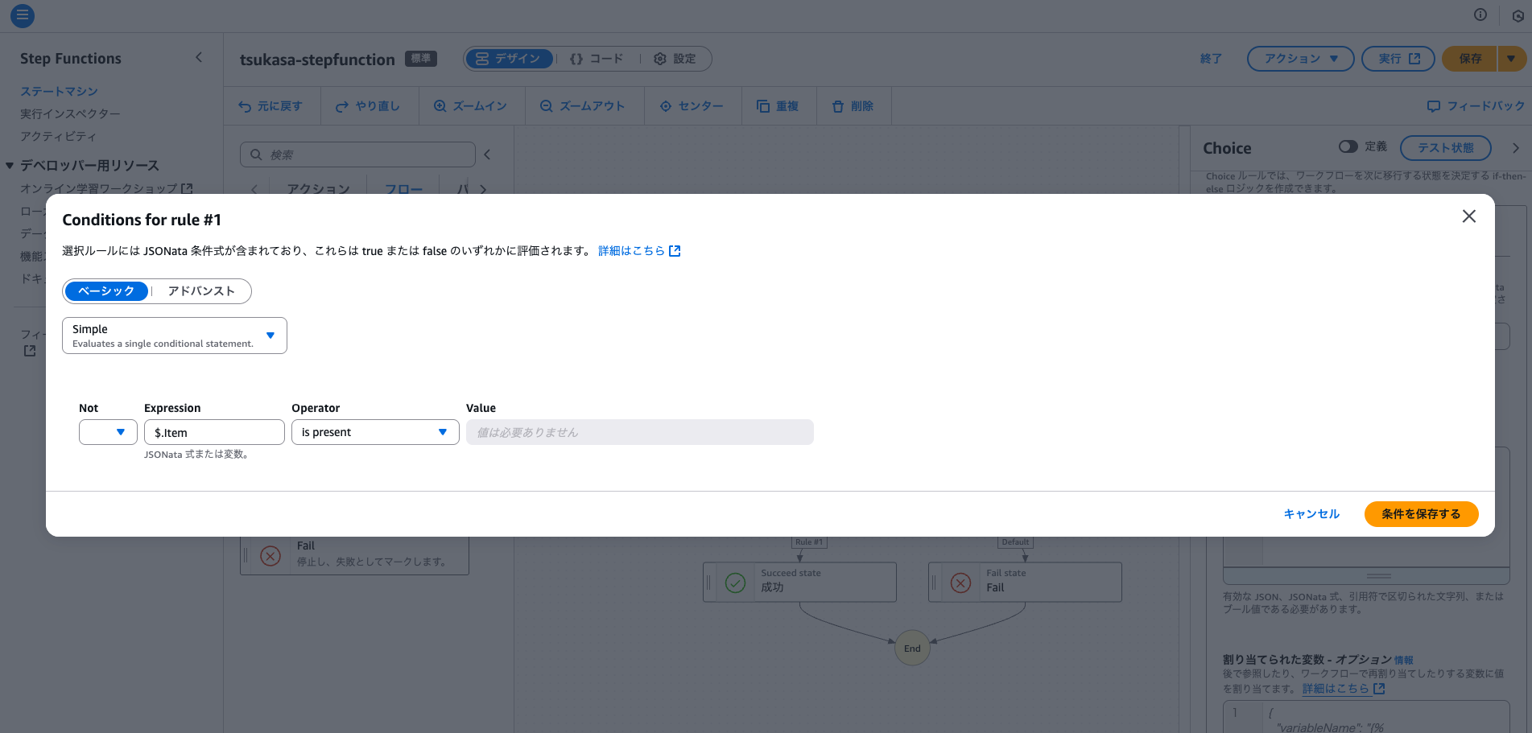
Task: Open the Not dropdown
Action: click(108, 432)
